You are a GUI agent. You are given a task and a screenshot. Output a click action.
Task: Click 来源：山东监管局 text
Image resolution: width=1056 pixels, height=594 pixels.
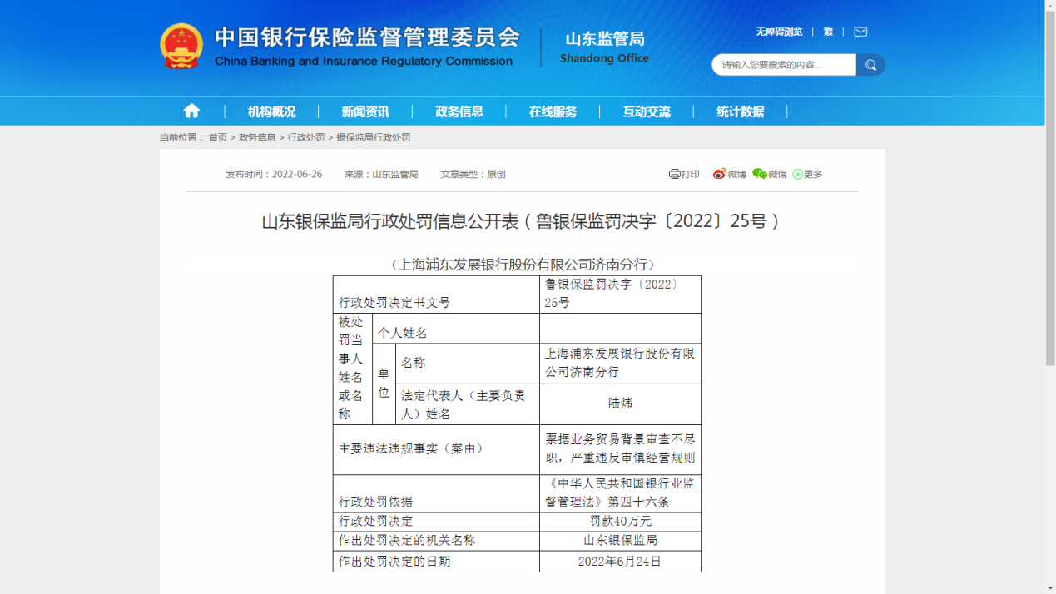381,174
